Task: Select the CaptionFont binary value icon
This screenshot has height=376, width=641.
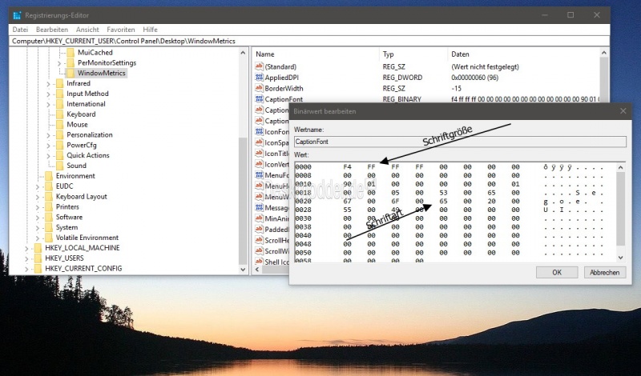Action: (259, 99)
